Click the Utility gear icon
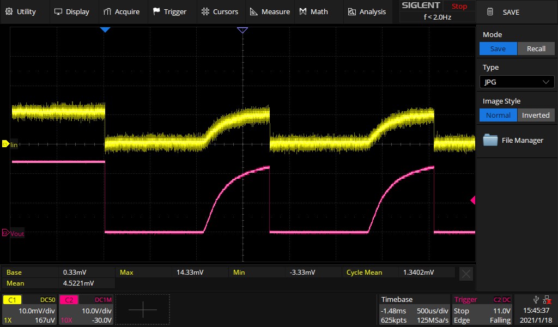The width and height of the screenshot is (558, 327). pyautogui.click(x=9, y=11)
